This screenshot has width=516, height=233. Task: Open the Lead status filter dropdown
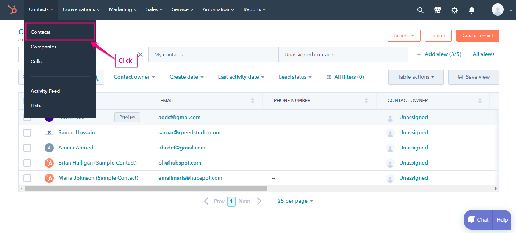click(x=295, y=77)
